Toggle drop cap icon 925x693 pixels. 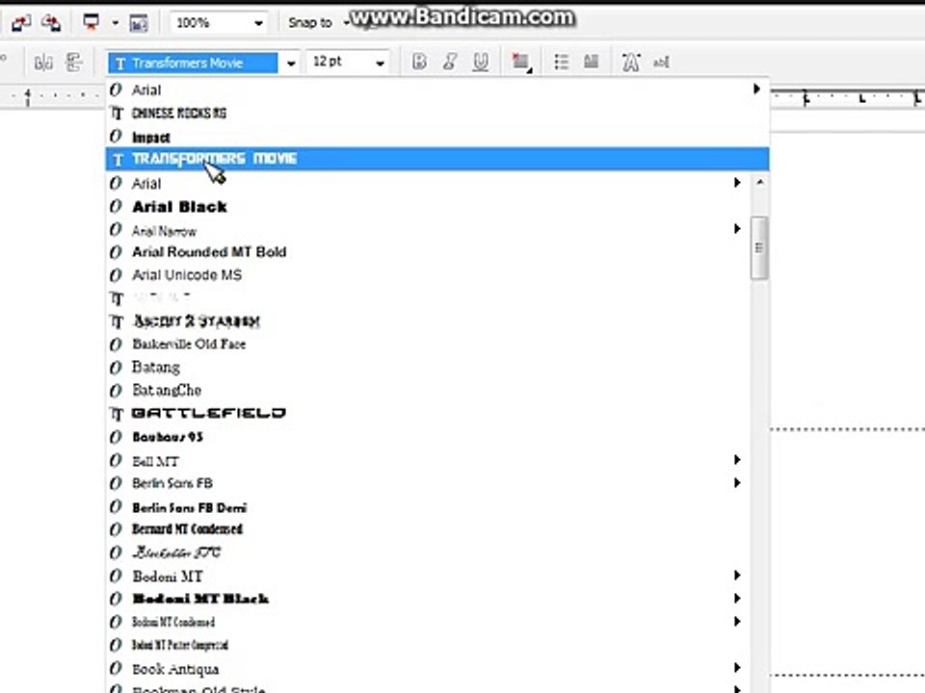[591, 62]
